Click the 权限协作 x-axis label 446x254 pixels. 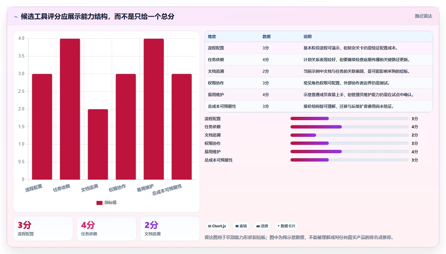[118, 188]
